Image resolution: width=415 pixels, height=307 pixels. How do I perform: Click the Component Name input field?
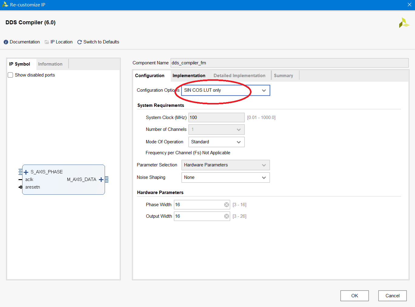click(290, 63)
